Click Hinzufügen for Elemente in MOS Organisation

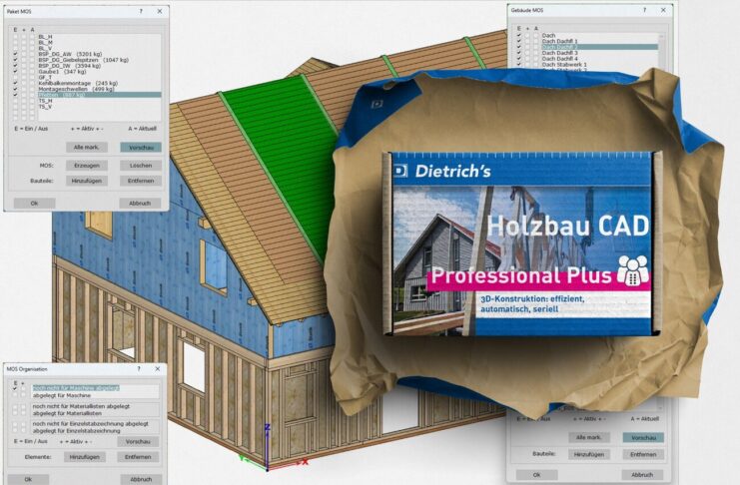(x=85, y=457)
